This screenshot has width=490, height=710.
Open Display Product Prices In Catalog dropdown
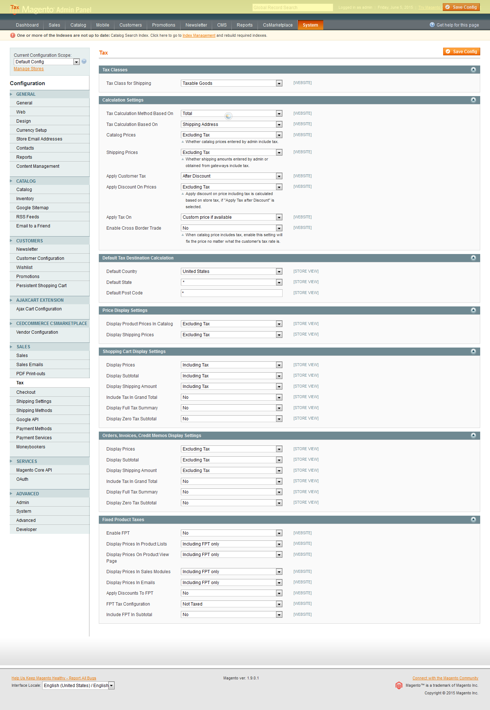[232, 324]
